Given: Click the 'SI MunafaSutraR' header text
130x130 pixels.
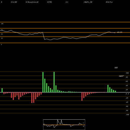Looking at the screenshot, I should [32, 2].
